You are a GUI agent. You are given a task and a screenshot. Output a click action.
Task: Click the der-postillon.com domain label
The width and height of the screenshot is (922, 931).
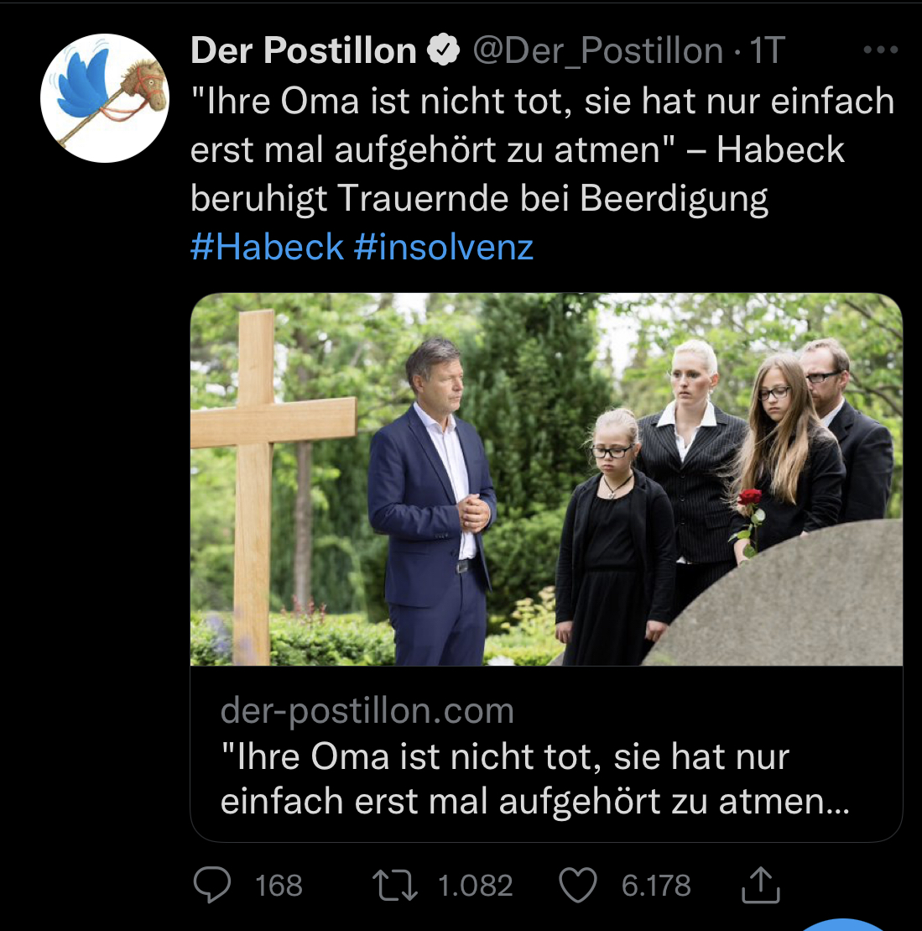[367, 711]
